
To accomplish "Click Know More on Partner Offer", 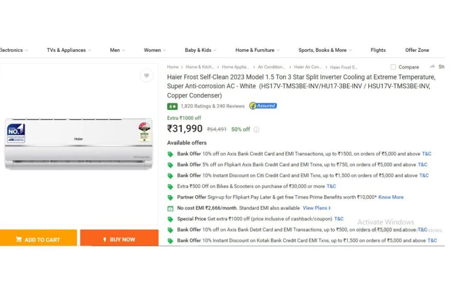I will [391, 197].
